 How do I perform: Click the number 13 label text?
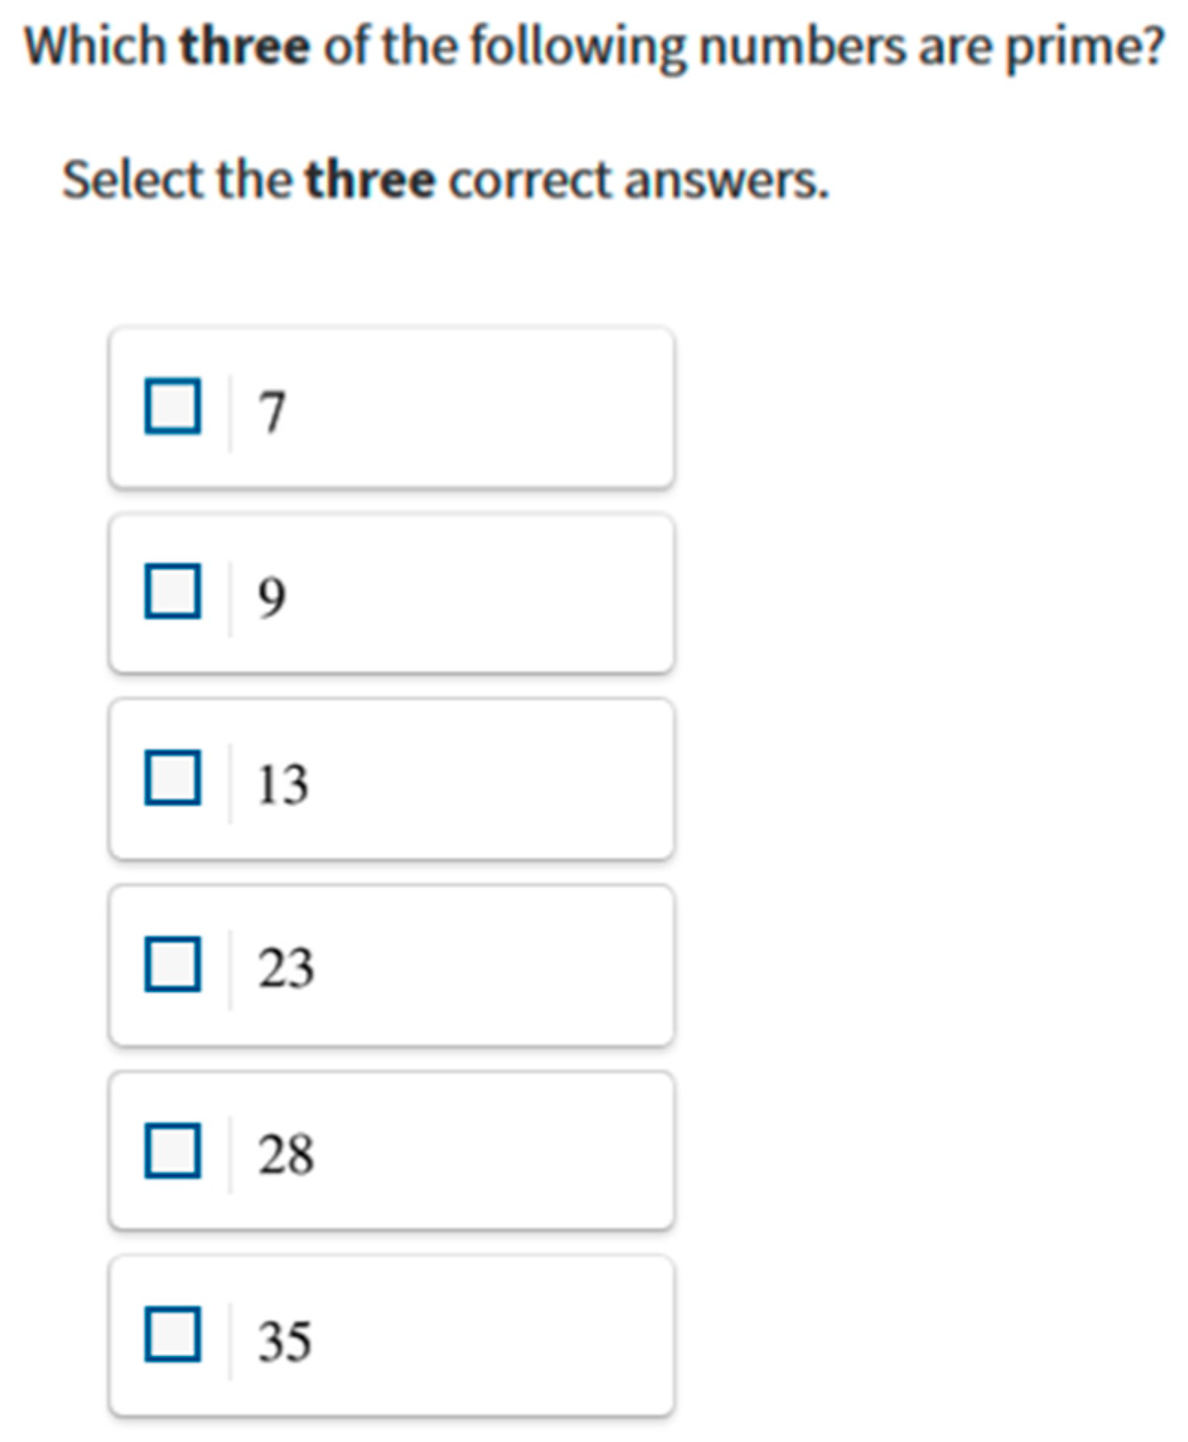click(282, 783)
